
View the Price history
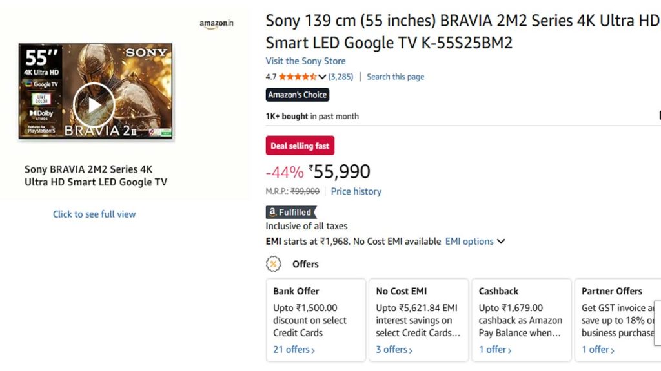356,191
